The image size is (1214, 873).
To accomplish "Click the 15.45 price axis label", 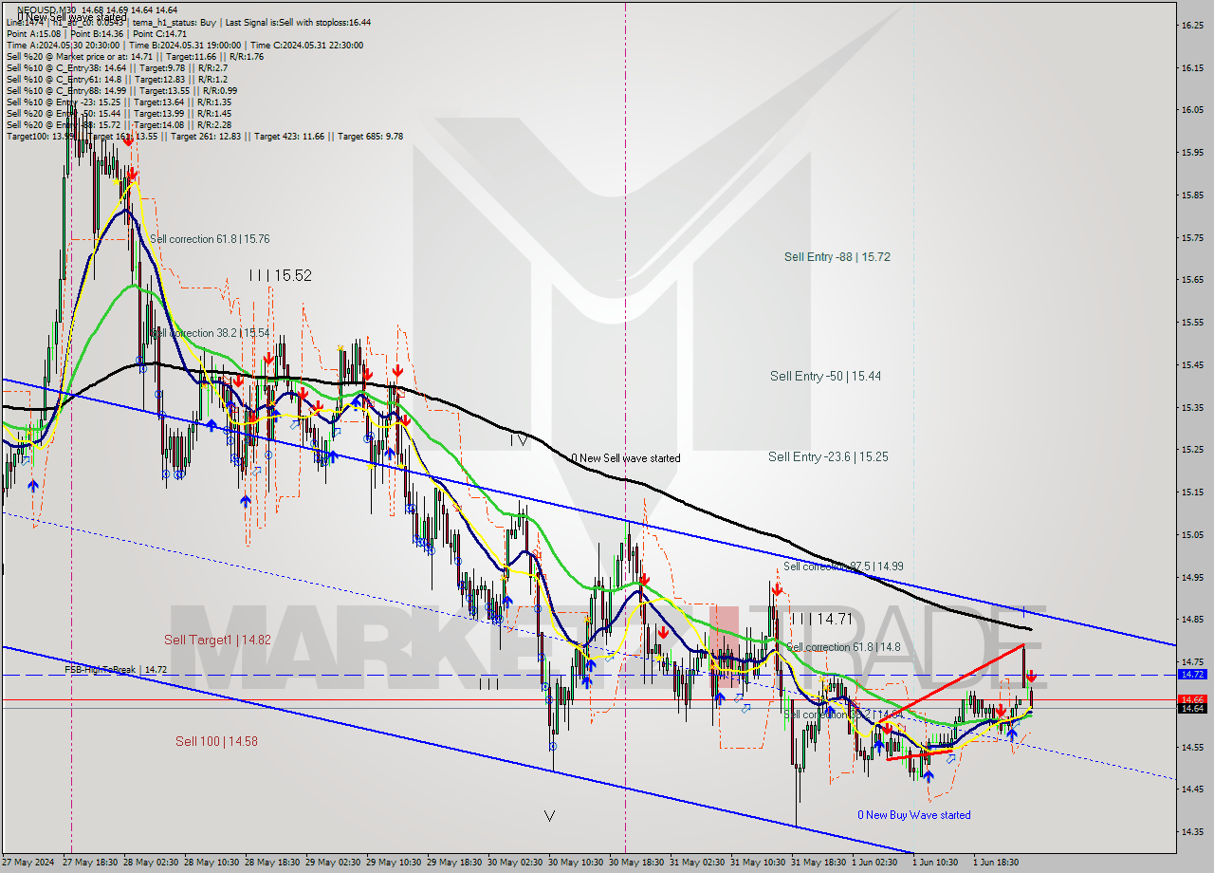I will [x=1193, y=364].
